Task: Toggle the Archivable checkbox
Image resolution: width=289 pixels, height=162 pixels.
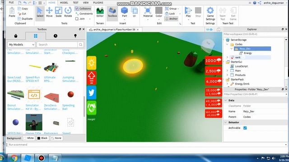Action: click(x=245, y=128)
